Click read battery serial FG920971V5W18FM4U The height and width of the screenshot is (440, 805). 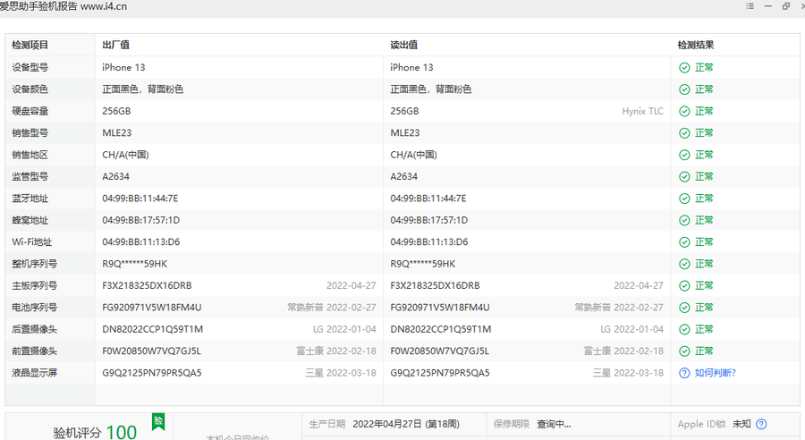click(x=440, y=308)
